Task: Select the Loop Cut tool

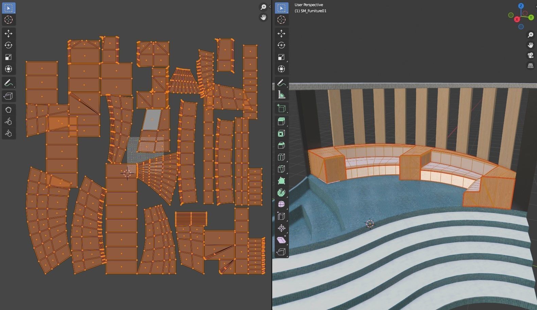Action: pyautogui.click(x=281, y=157)
